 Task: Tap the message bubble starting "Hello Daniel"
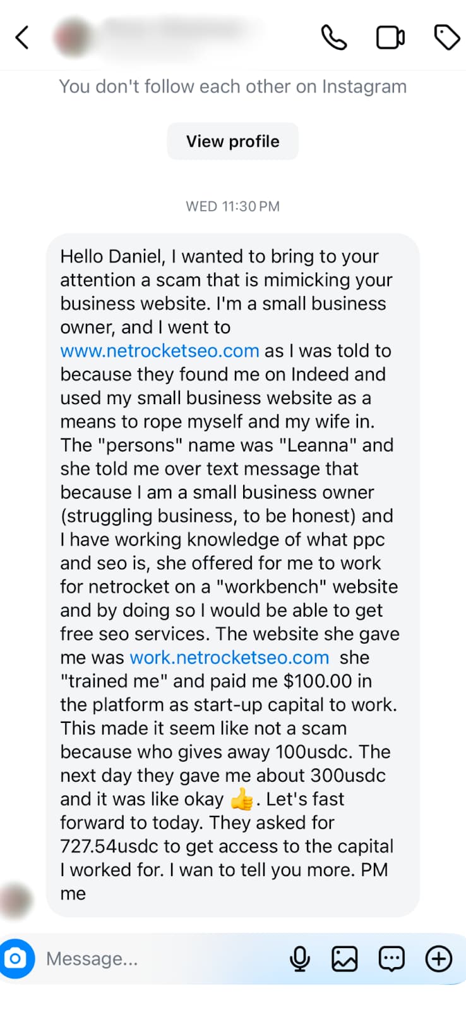pos(232,506)
